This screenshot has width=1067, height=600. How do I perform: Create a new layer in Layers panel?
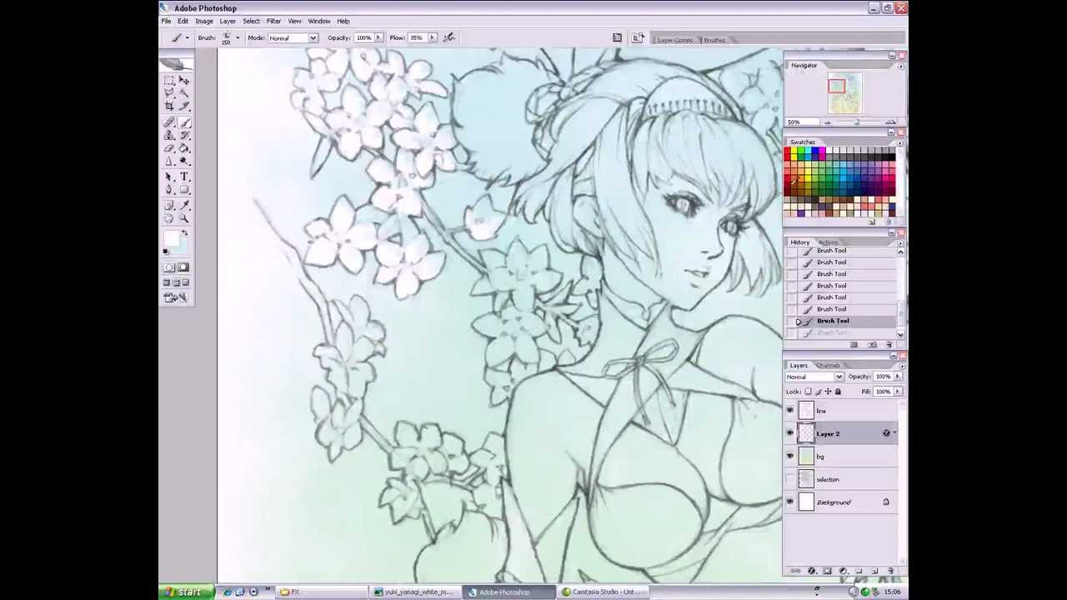click(874, 569)
